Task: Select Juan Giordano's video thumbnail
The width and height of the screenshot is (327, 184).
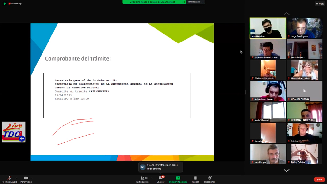Action: [268, 28]
